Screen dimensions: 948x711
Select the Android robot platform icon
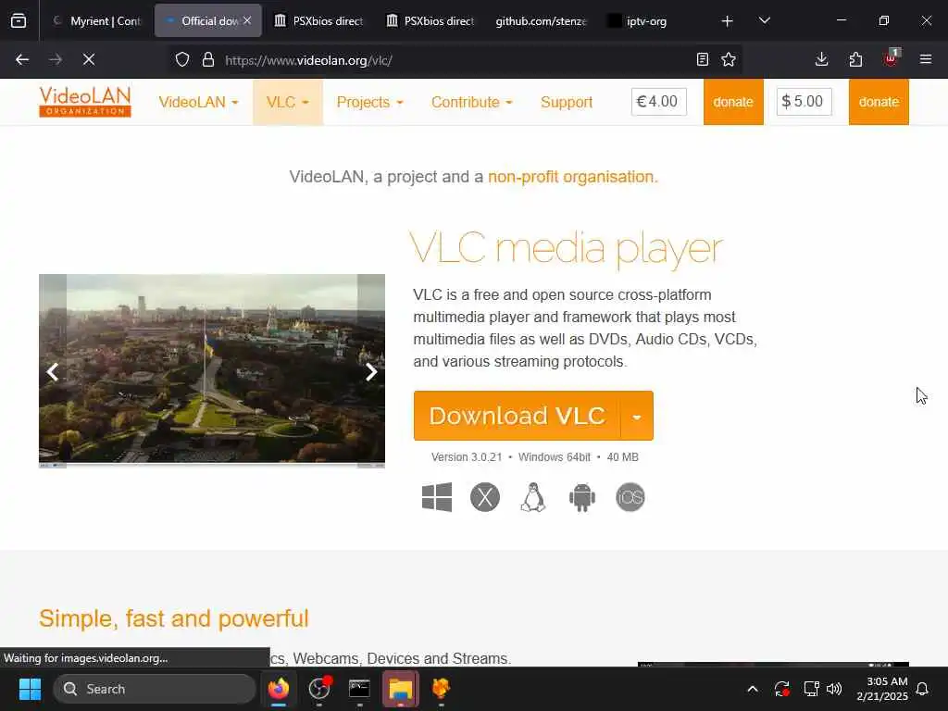coord(581,497)
